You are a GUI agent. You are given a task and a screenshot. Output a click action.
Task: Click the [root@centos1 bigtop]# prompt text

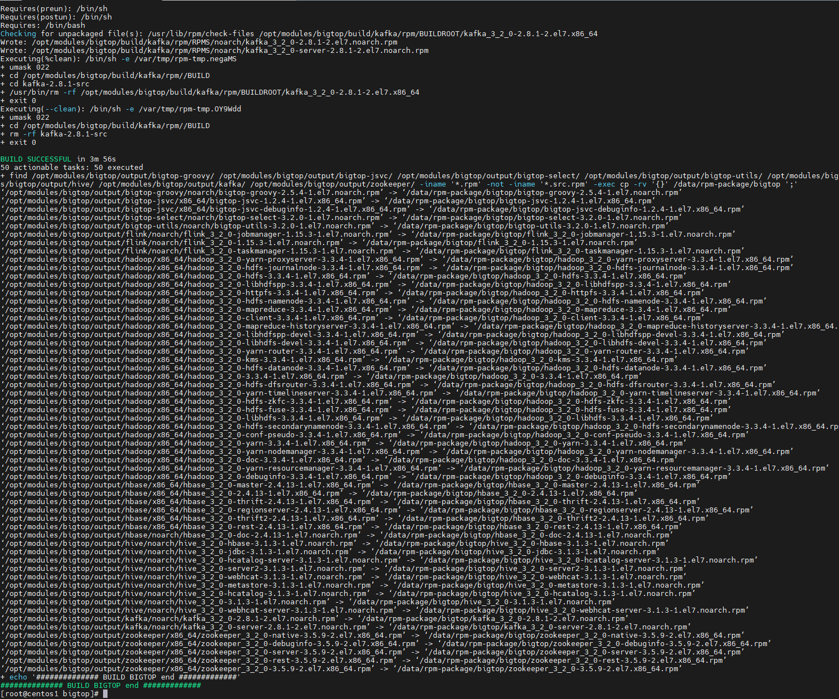[x=50, y=694]
